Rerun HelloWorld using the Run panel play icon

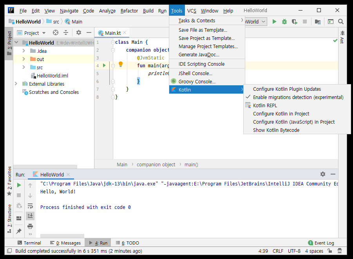click(19, 185)
